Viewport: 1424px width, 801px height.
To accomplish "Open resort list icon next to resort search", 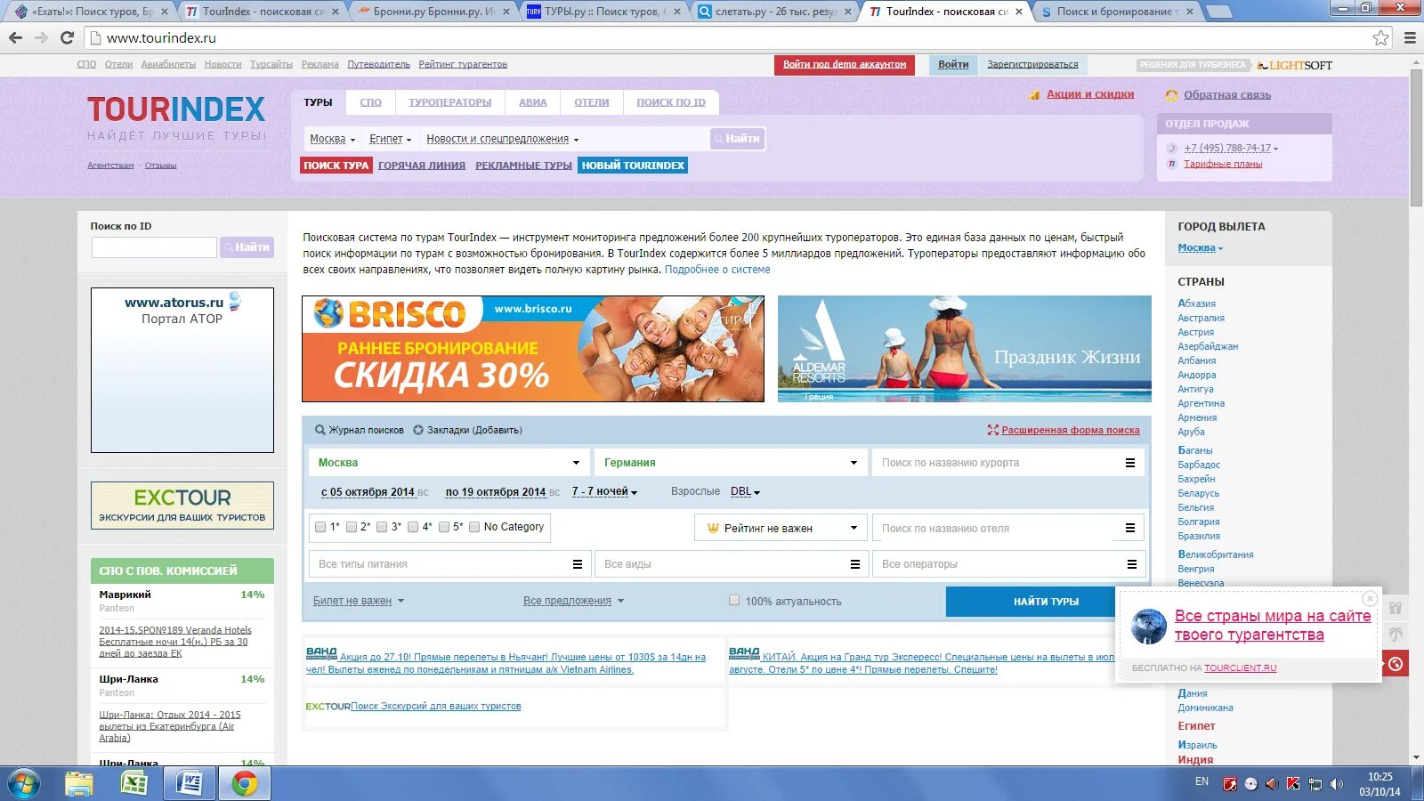I will 1129,463.
